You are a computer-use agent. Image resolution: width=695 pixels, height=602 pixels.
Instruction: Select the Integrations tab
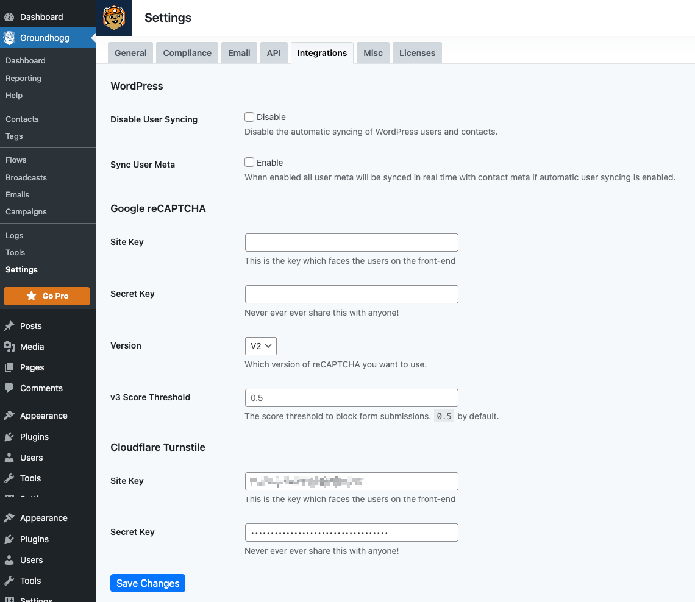[323, 53]
